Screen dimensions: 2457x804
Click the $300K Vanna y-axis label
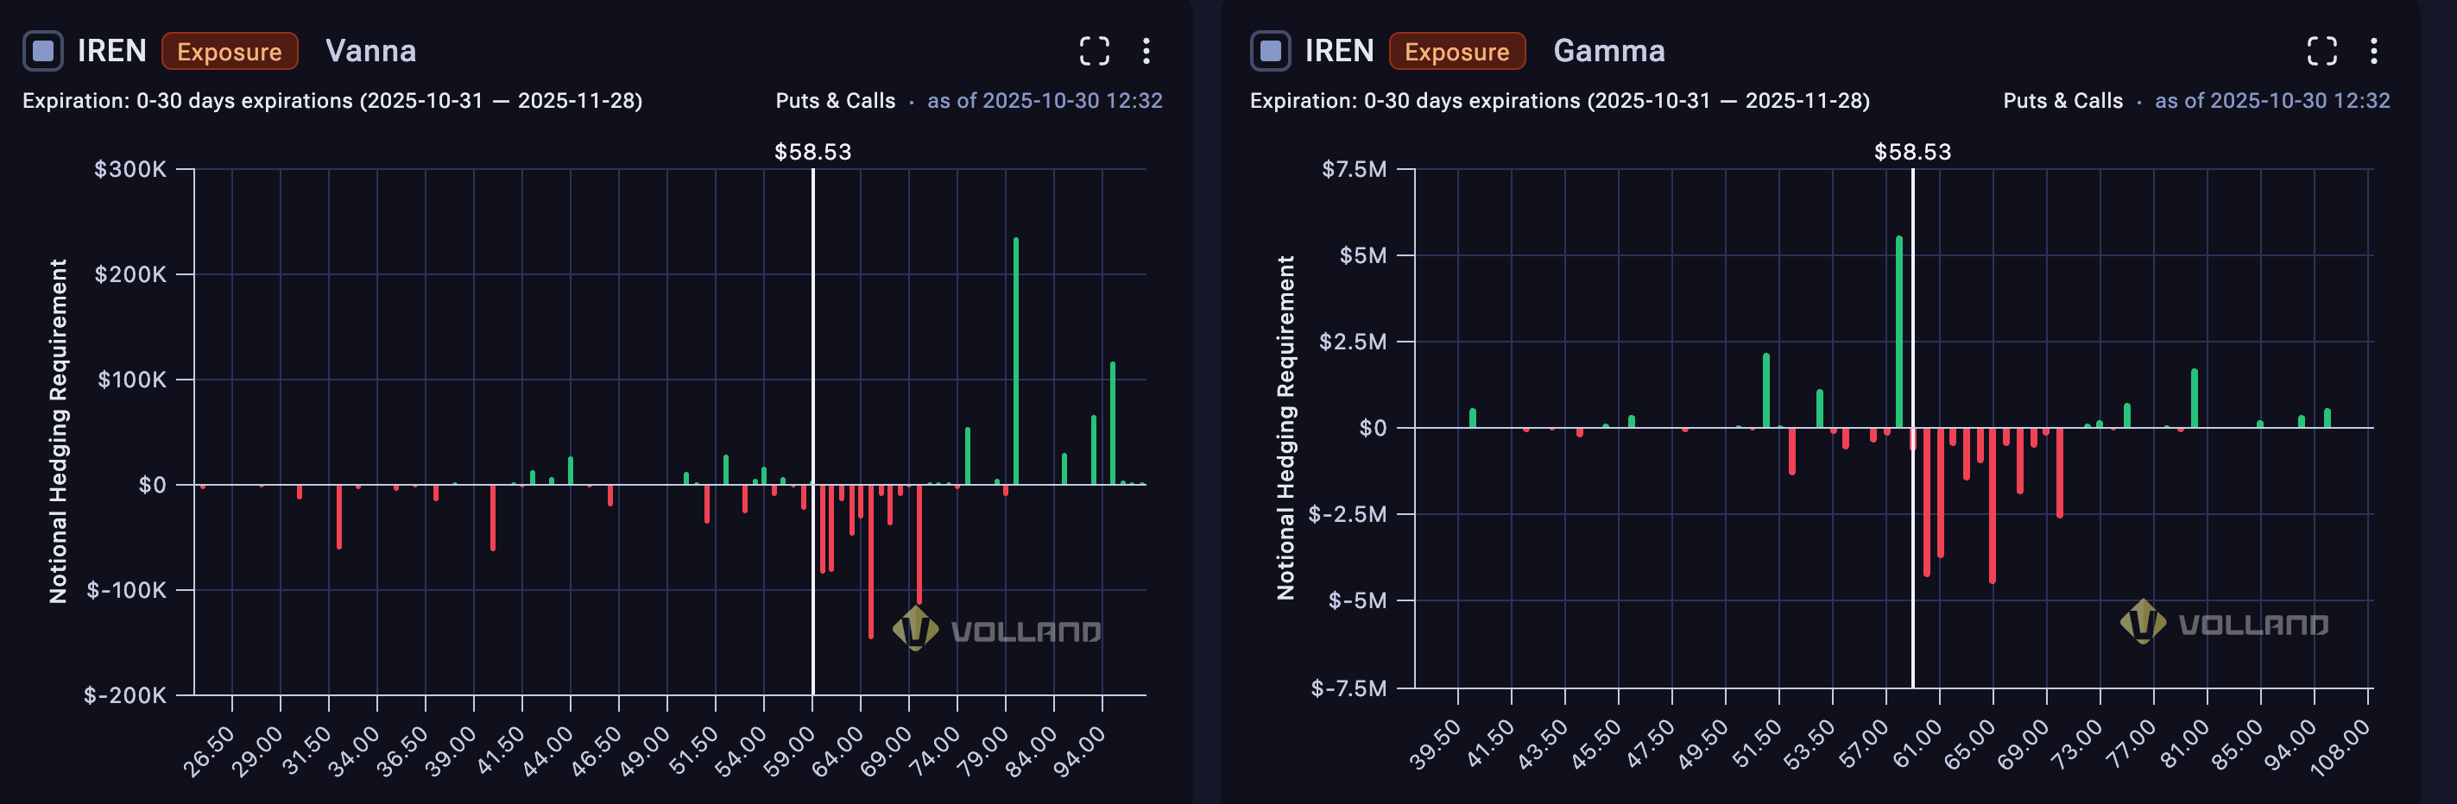click(129, 170)
